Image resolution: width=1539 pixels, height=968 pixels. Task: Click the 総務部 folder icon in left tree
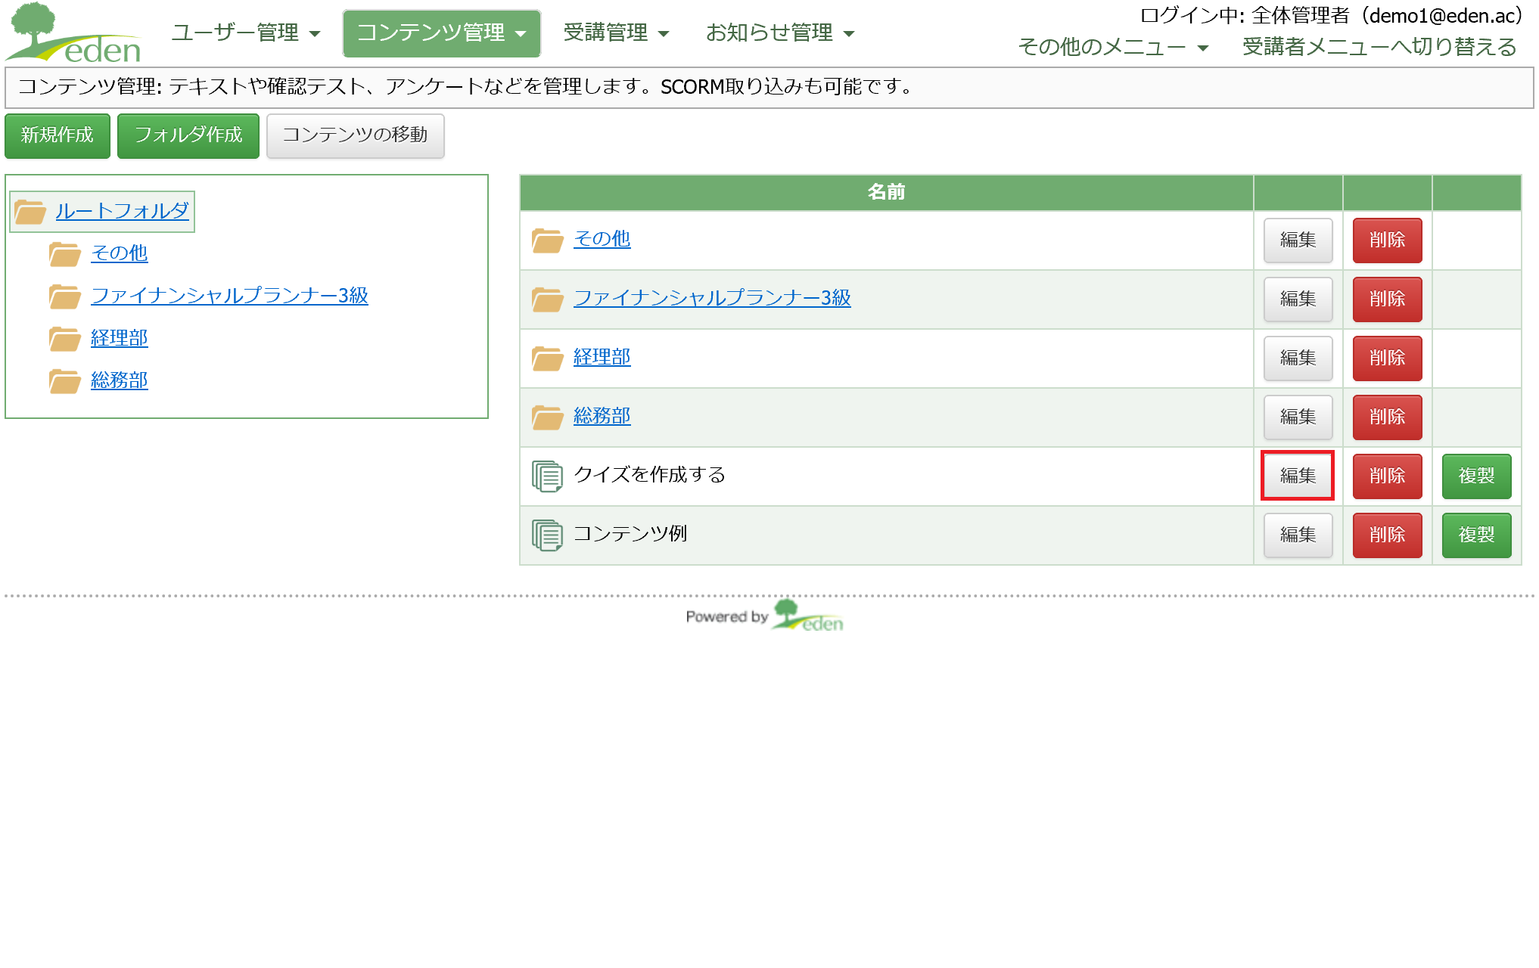[65, 381]
